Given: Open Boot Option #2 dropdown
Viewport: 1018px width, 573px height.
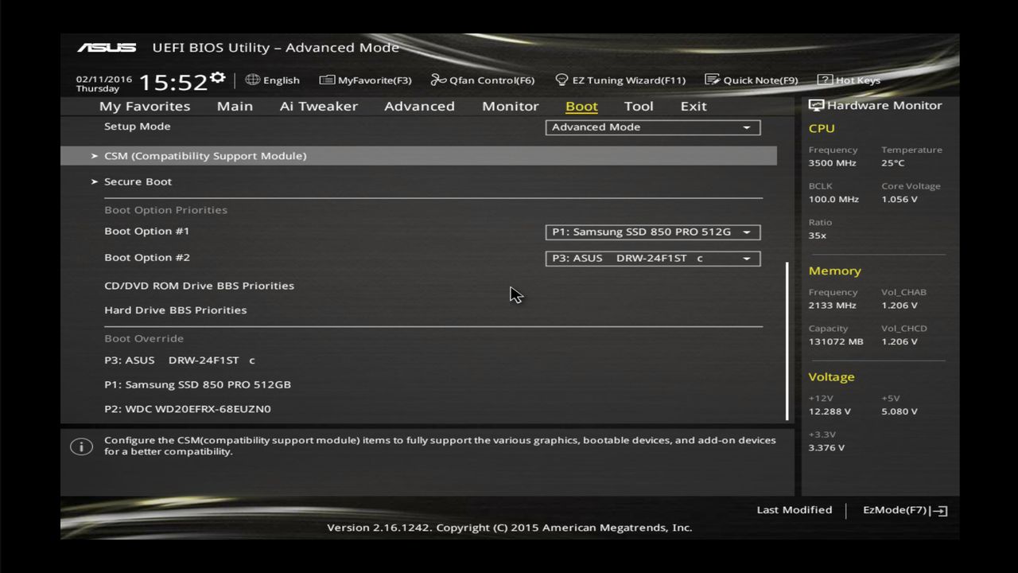Looking at the screenshot, I should [653, 258].
